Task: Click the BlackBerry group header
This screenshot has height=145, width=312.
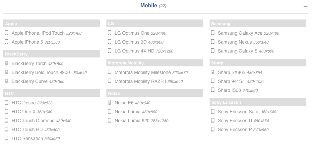Action: point(52,54)
